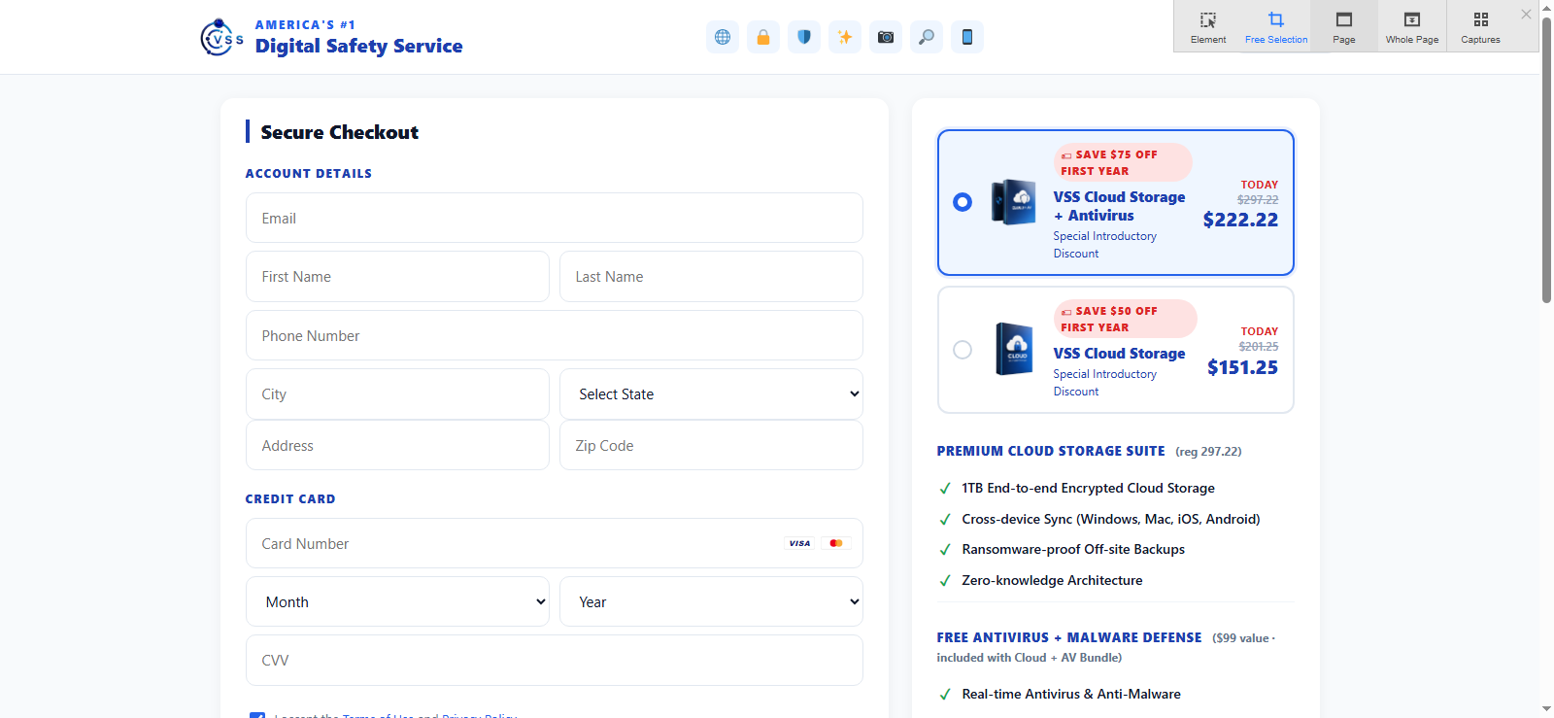
Task: Choose the Element capture mode
Action: point(1208,26)
